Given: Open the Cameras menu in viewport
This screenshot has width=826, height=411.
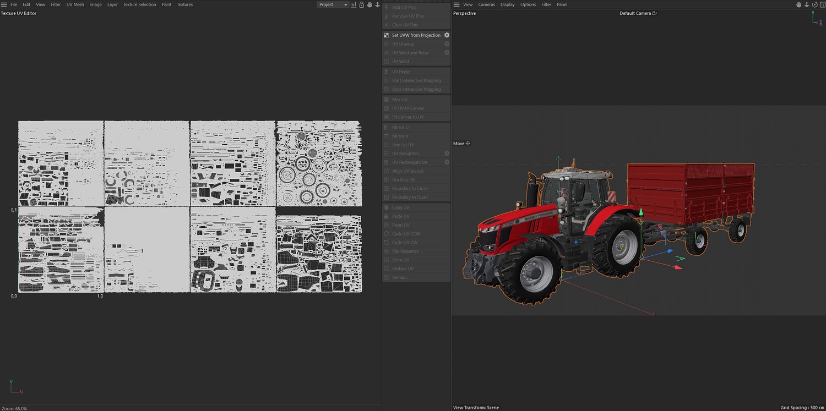Looking at the screenshot, I should 486,4.
